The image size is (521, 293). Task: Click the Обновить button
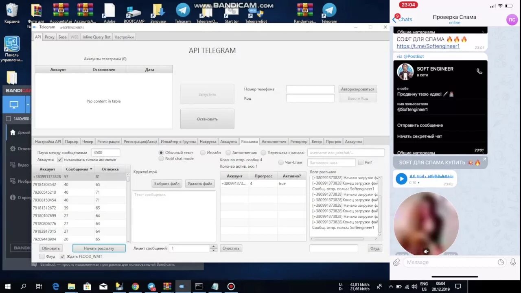pyautogui.click(x=51, y=248)
